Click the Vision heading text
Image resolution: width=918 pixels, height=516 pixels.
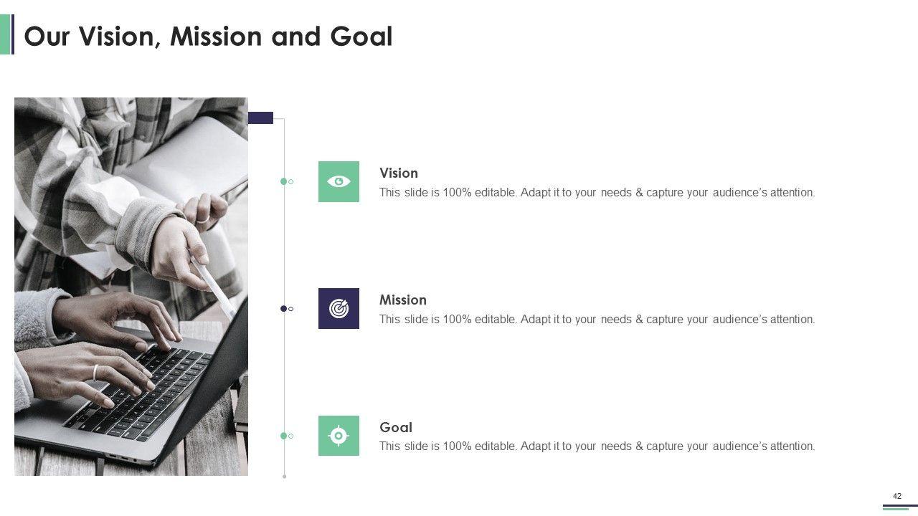[399, 173]
